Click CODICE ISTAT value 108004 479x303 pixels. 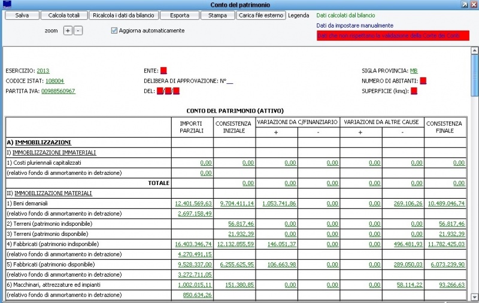54,81
